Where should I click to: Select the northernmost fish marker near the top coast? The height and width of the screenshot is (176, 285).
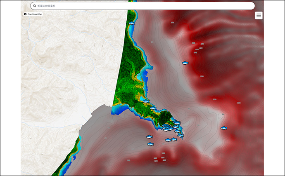(131, 23)
